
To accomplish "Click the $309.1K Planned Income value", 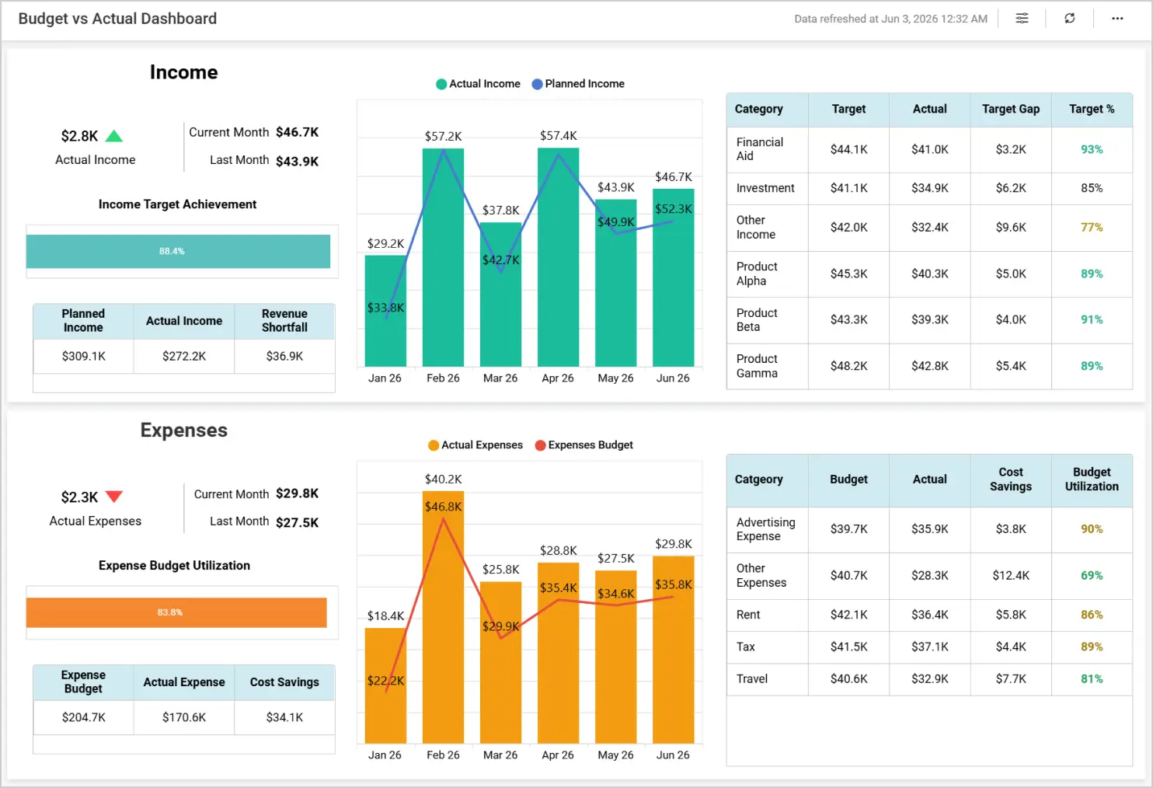I will [84, 356].
